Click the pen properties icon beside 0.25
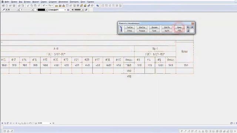The image size is (237, 133). click(3, 10)
